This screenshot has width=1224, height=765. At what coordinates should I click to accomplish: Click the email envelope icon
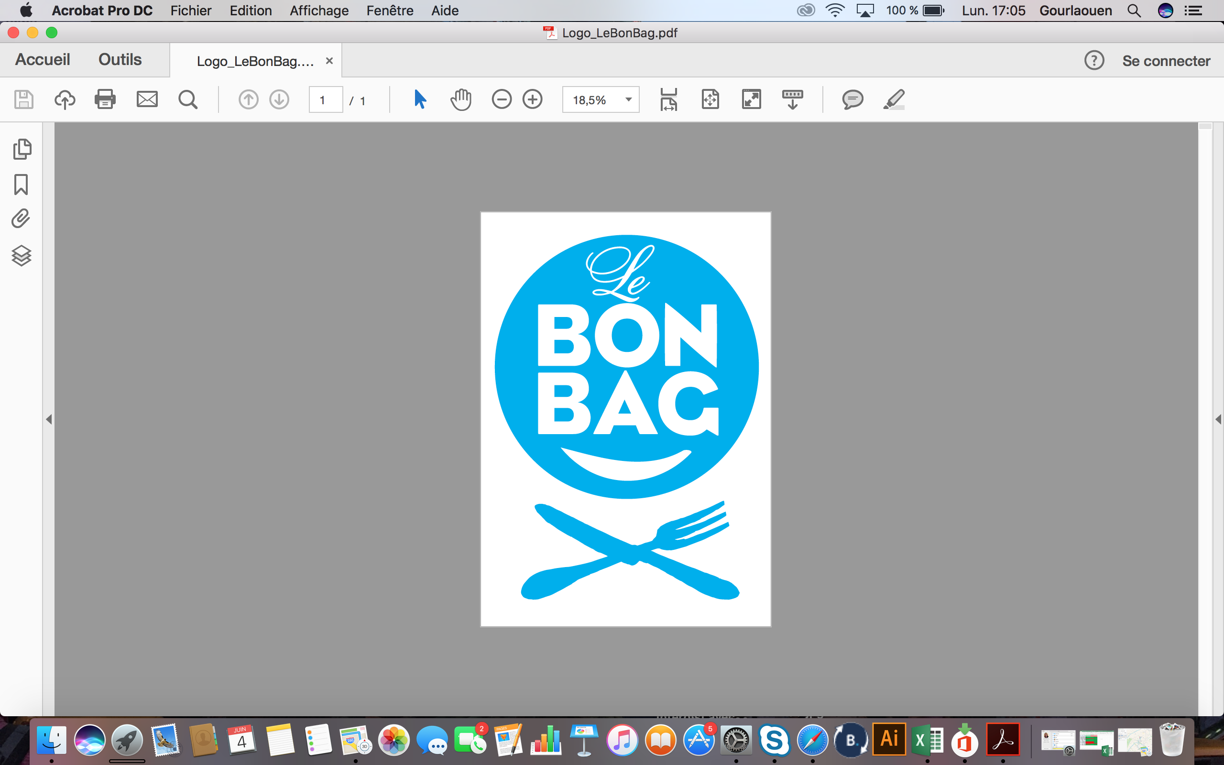click(147, 99)
